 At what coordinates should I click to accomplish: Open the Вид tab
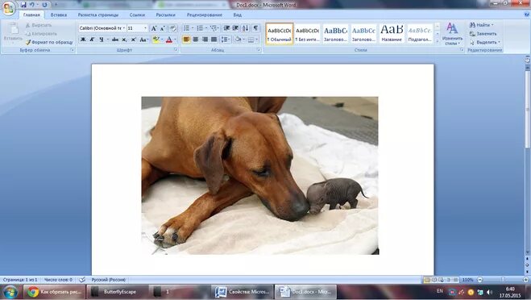tap(238, 15)
